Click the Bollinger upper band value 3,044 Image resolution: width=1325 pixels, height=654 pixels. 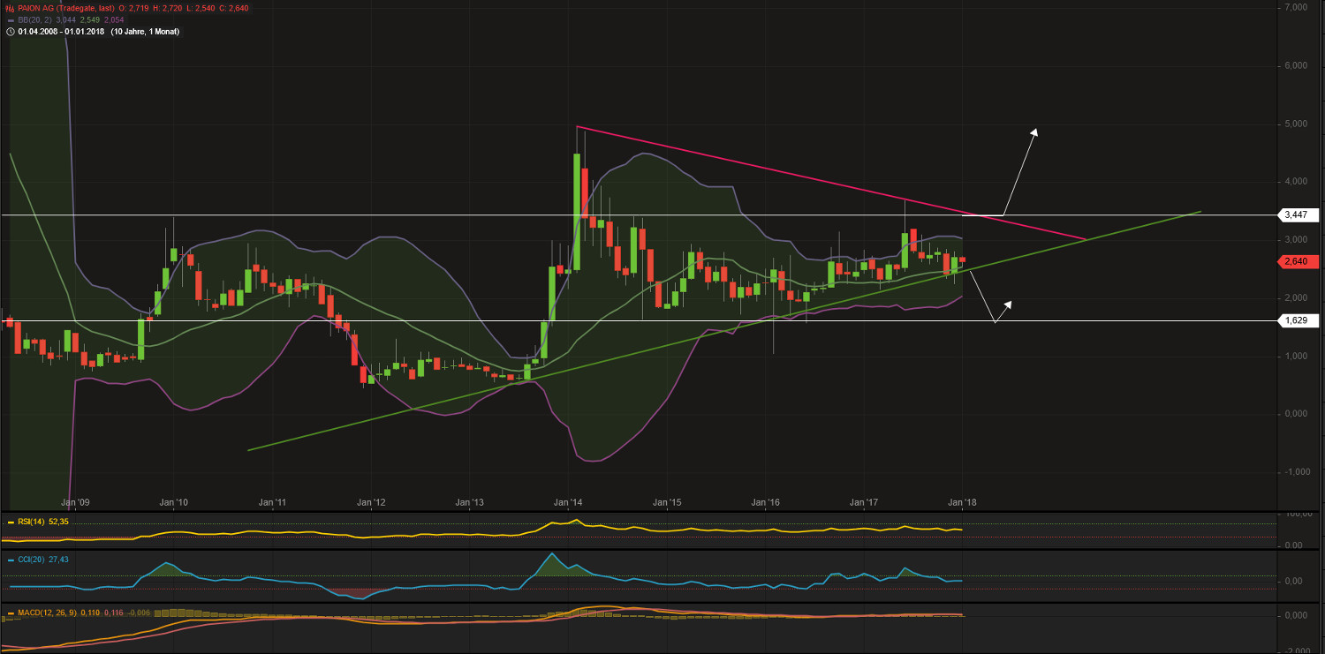[x=67, y=19]
